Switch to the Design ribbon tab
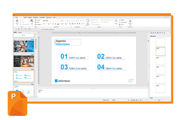The image size is (184, 120). [x=30, y=17]
